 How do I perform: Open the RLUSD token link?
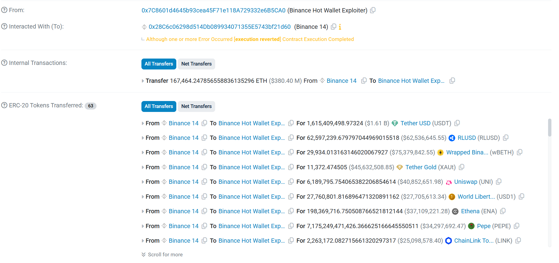click(x=467, y=138)
